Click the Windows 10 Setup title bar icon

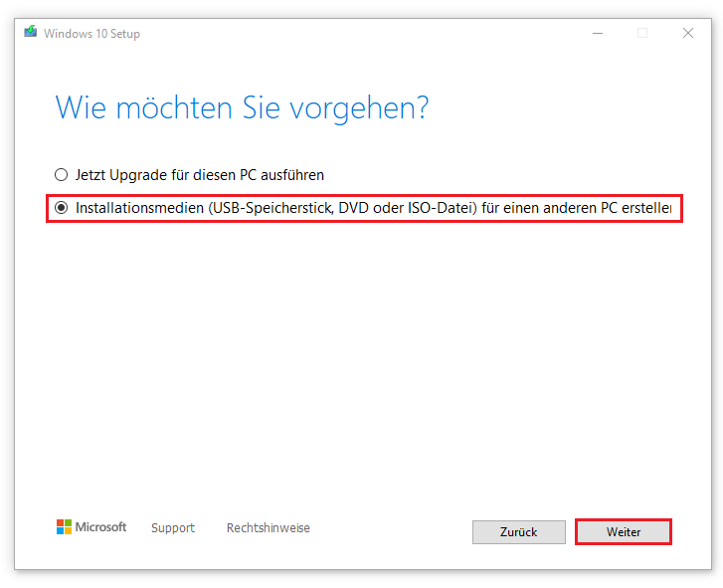click(x=31, y=32)
